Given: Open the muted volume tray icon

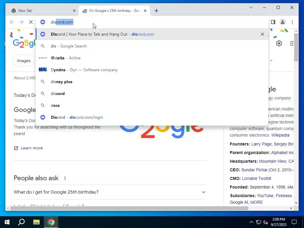Looking at the screenshot, I should (265, 222).
